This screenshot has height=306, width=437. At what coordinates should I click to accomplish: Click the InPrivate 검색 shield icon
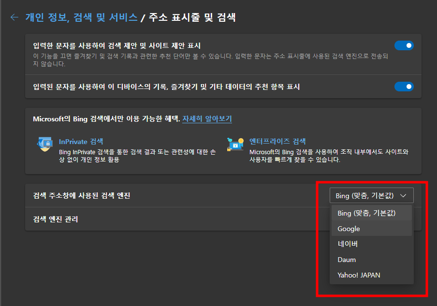pos(44,144)
